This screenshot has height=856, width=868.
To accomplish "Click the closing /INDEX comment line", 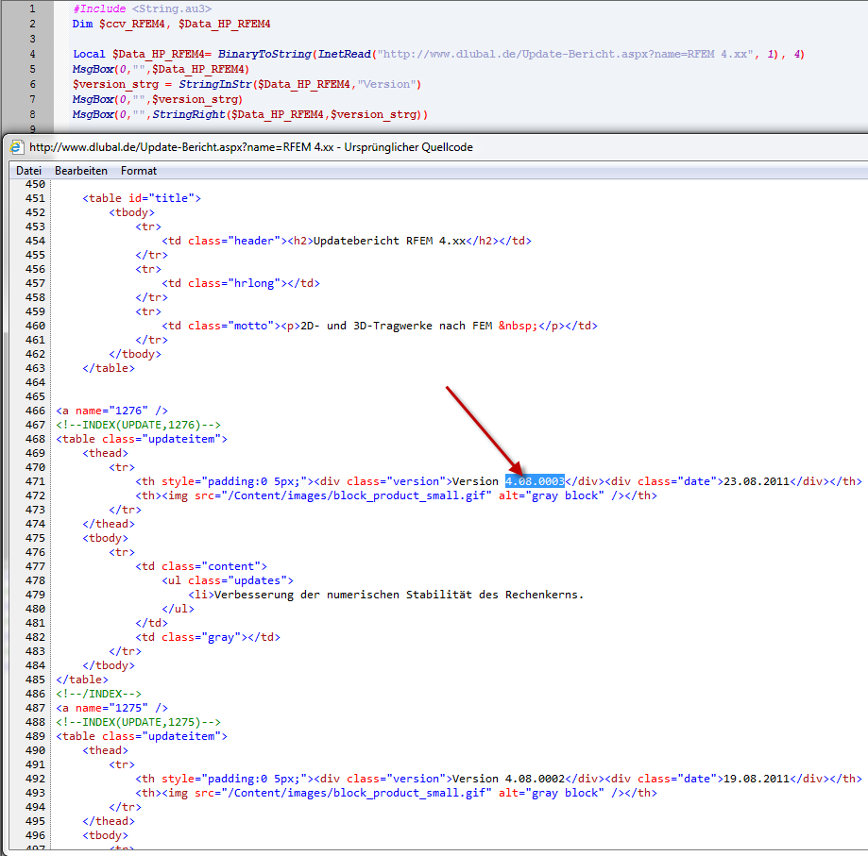I will tap(98, 694).
